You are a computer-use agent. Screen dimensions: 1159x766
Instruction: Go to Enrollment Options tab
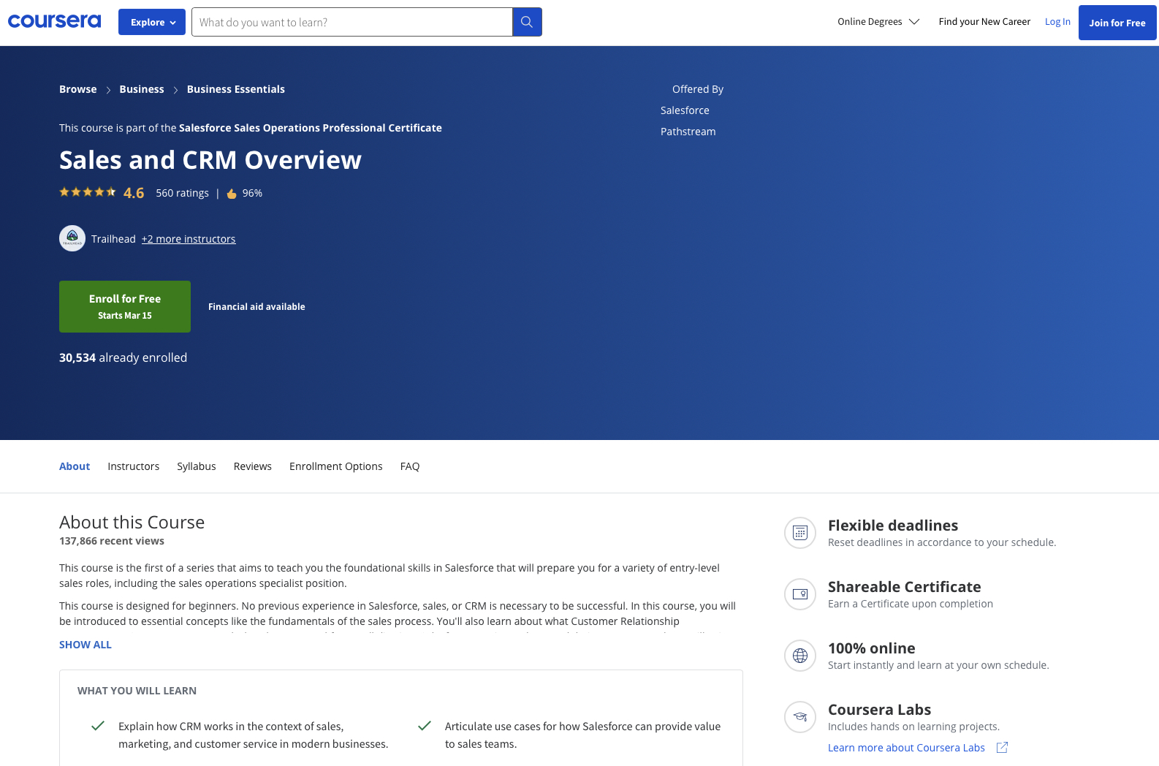pyautogui.click(x=336, y=466)
